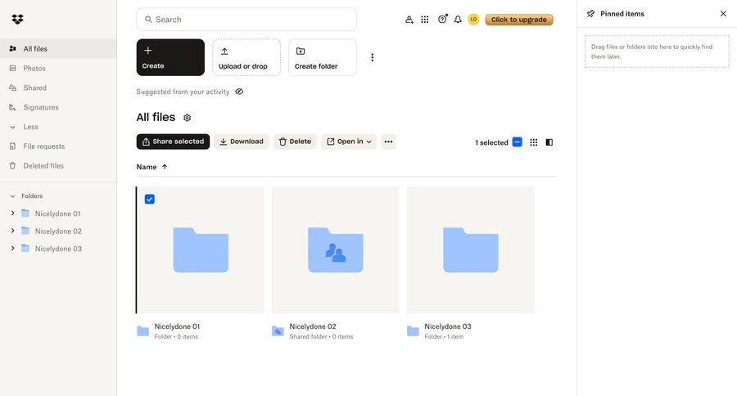Open the app grid launcher
737x396 pixels.
click(x=425, y=20)
